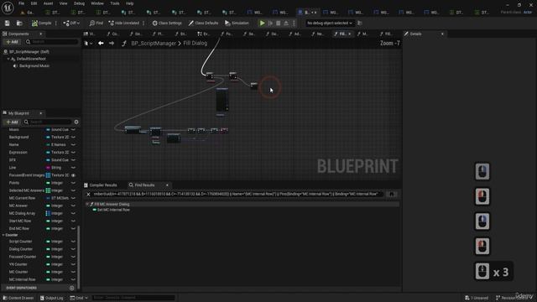Click Add in Components panel
Image resolution: width=537 pixels, height=302 pixels.
coord(12,42)
